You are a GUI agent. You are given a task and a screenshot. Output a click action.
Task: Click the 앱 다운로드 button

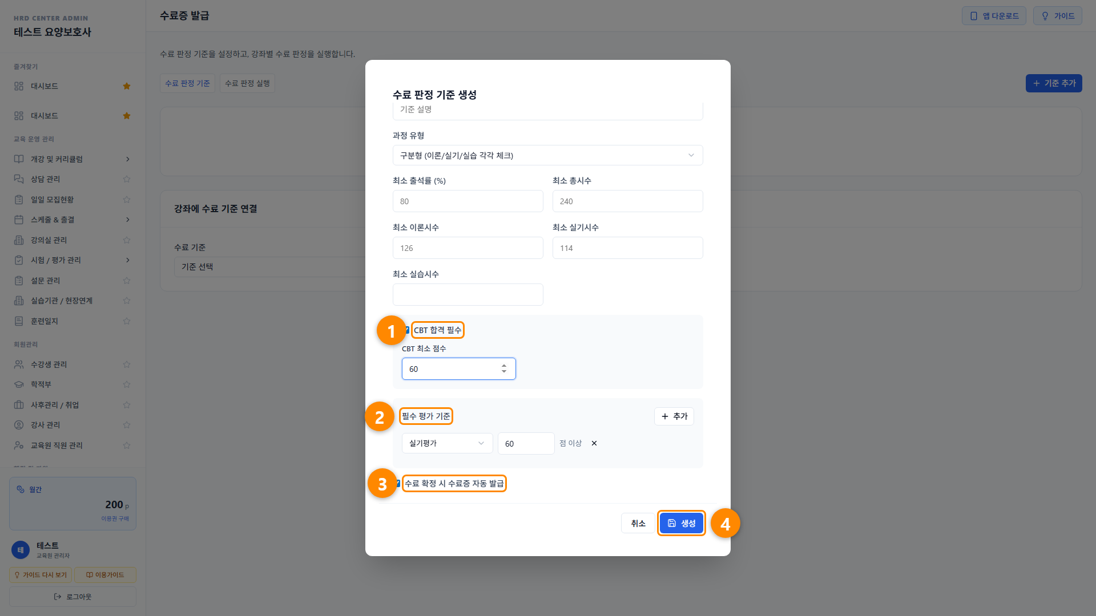[x=994, y=16]
